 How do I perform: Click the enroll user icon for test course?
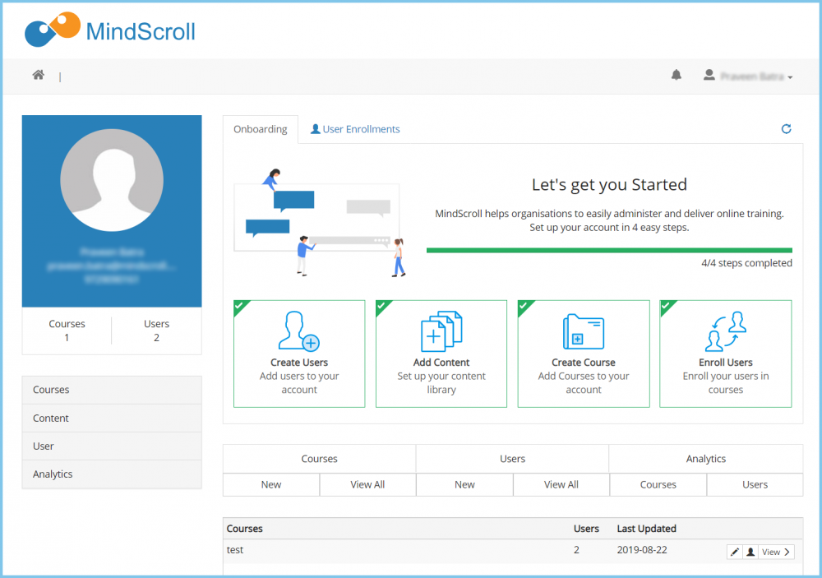coord(750,552)
